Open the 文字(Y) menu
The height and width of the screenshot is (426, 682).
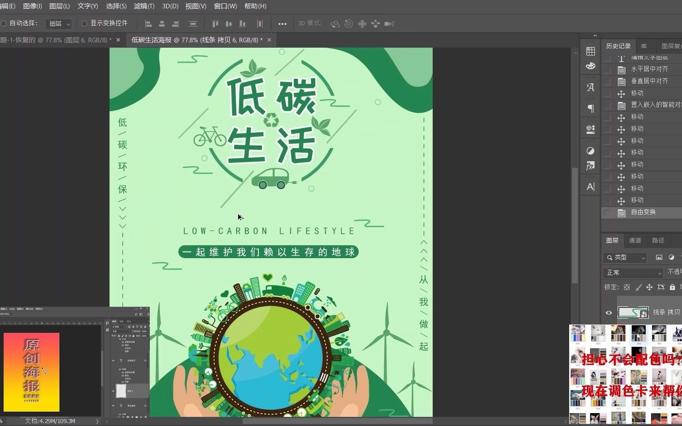click(88, 6)
